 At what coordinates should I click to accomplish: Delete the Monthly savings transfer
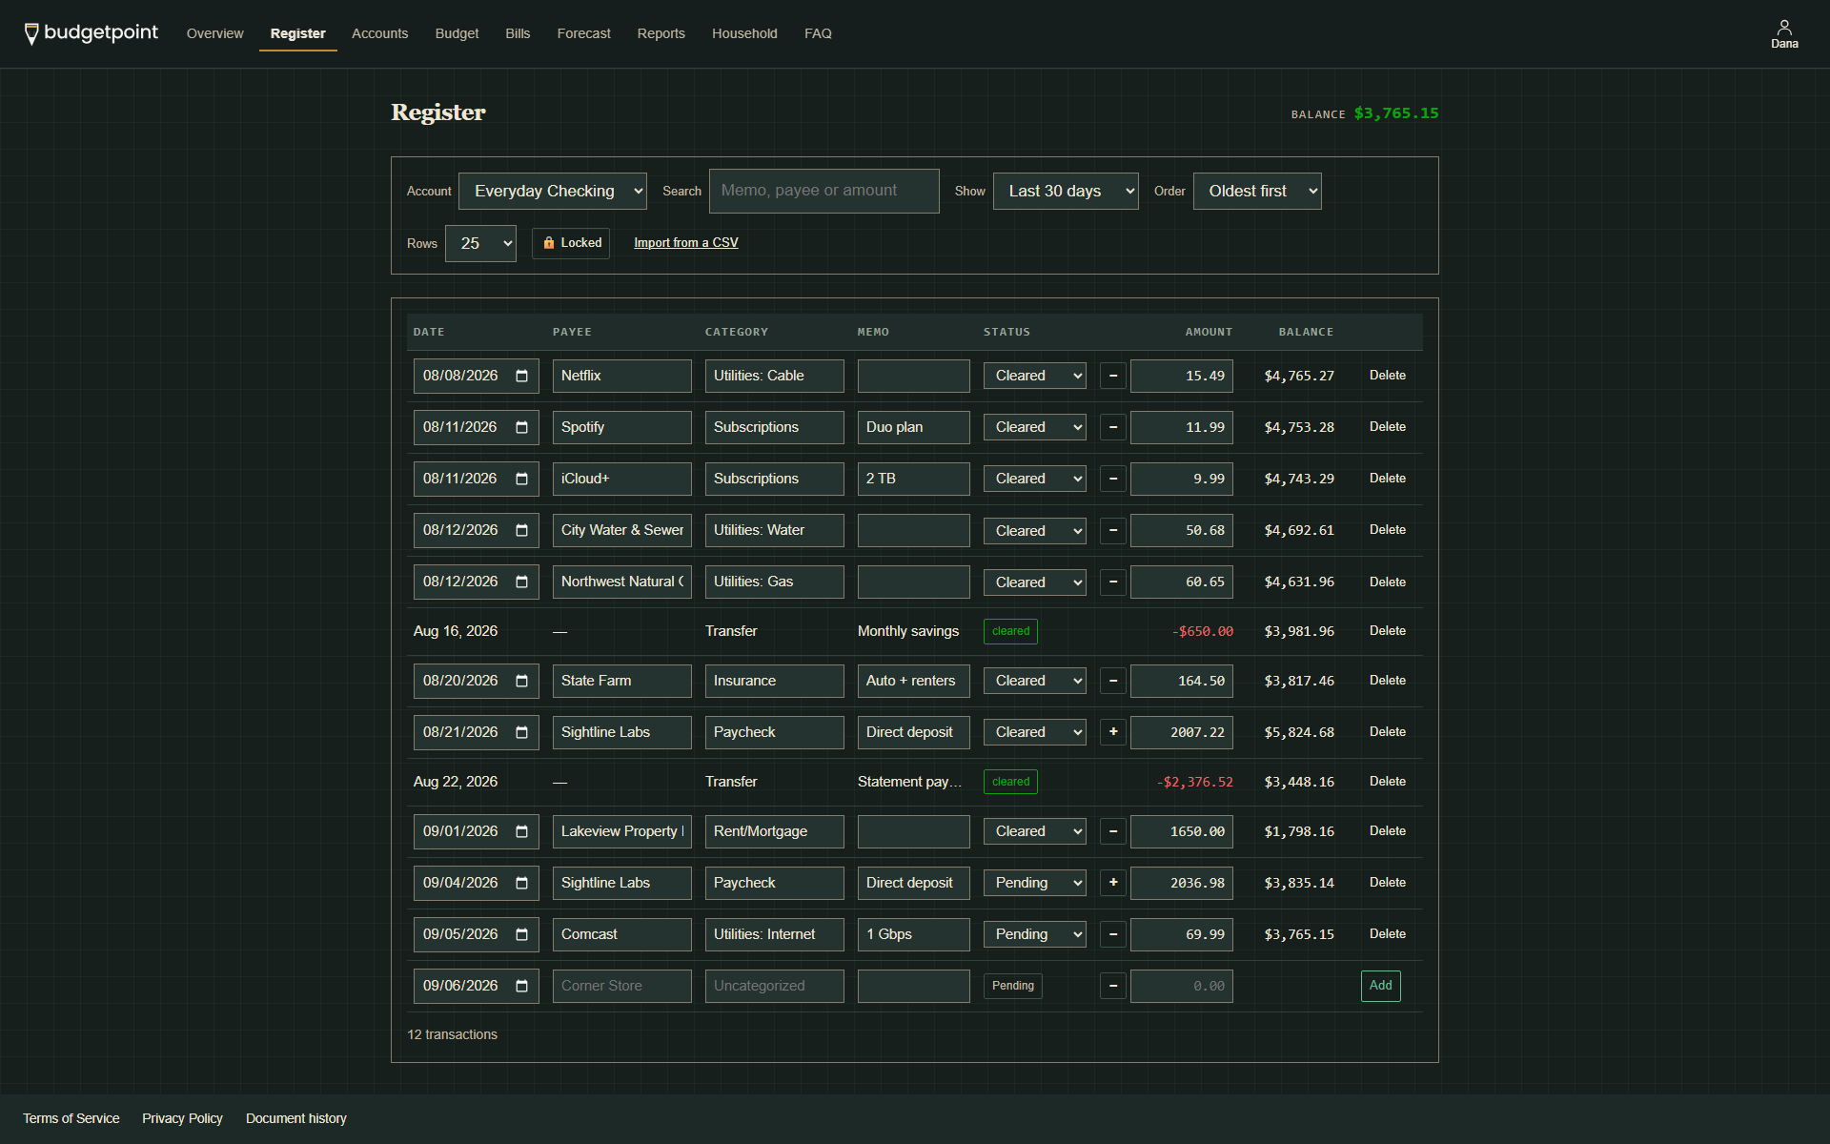point(1387,631)
